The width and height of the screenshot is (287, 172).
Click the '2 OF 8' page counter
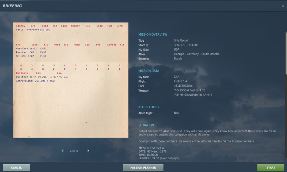[x=74, y=151]
